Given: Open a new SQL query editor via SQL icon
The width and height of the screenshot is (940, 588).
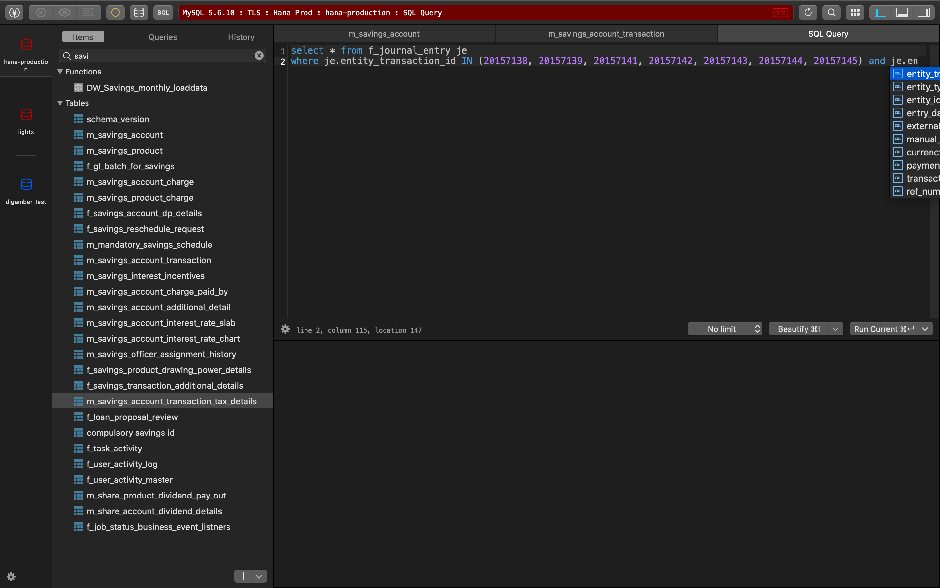Looking at the screenshot, I should (163, 12).
